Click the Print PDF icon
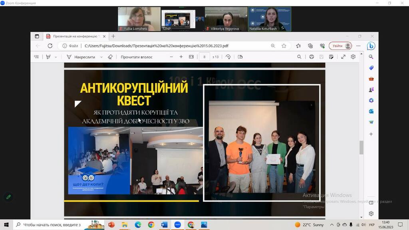This screenshot has height=230, width=409. coord(312,57)
